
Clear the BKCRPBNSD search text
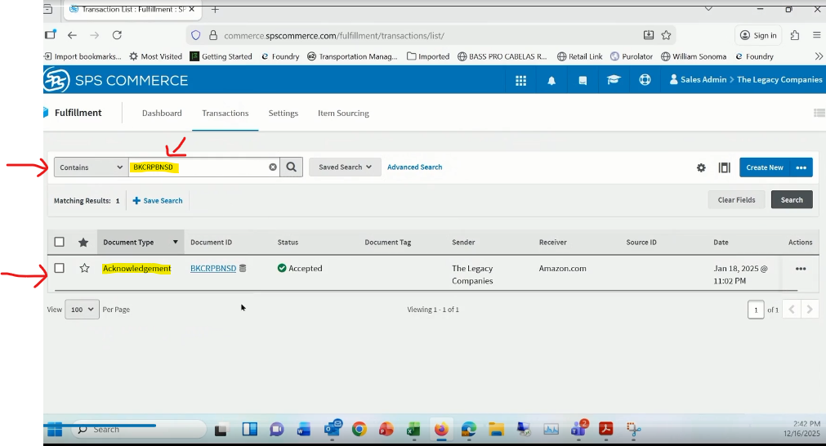[273, 167]
